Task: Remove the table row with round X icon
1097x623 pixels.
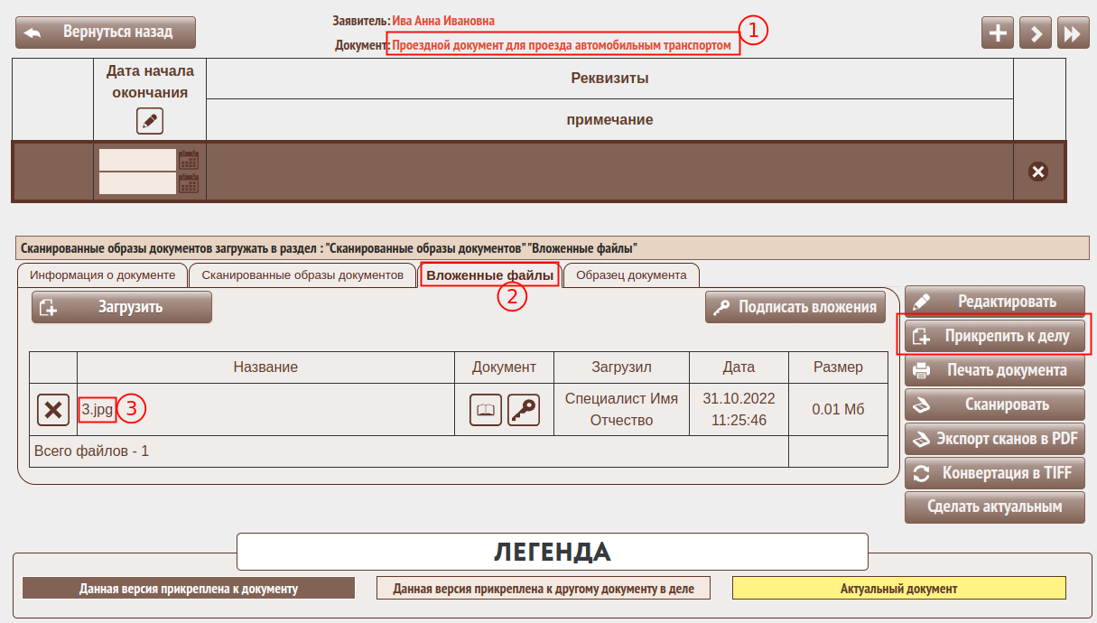Action: click(1038, 172)
